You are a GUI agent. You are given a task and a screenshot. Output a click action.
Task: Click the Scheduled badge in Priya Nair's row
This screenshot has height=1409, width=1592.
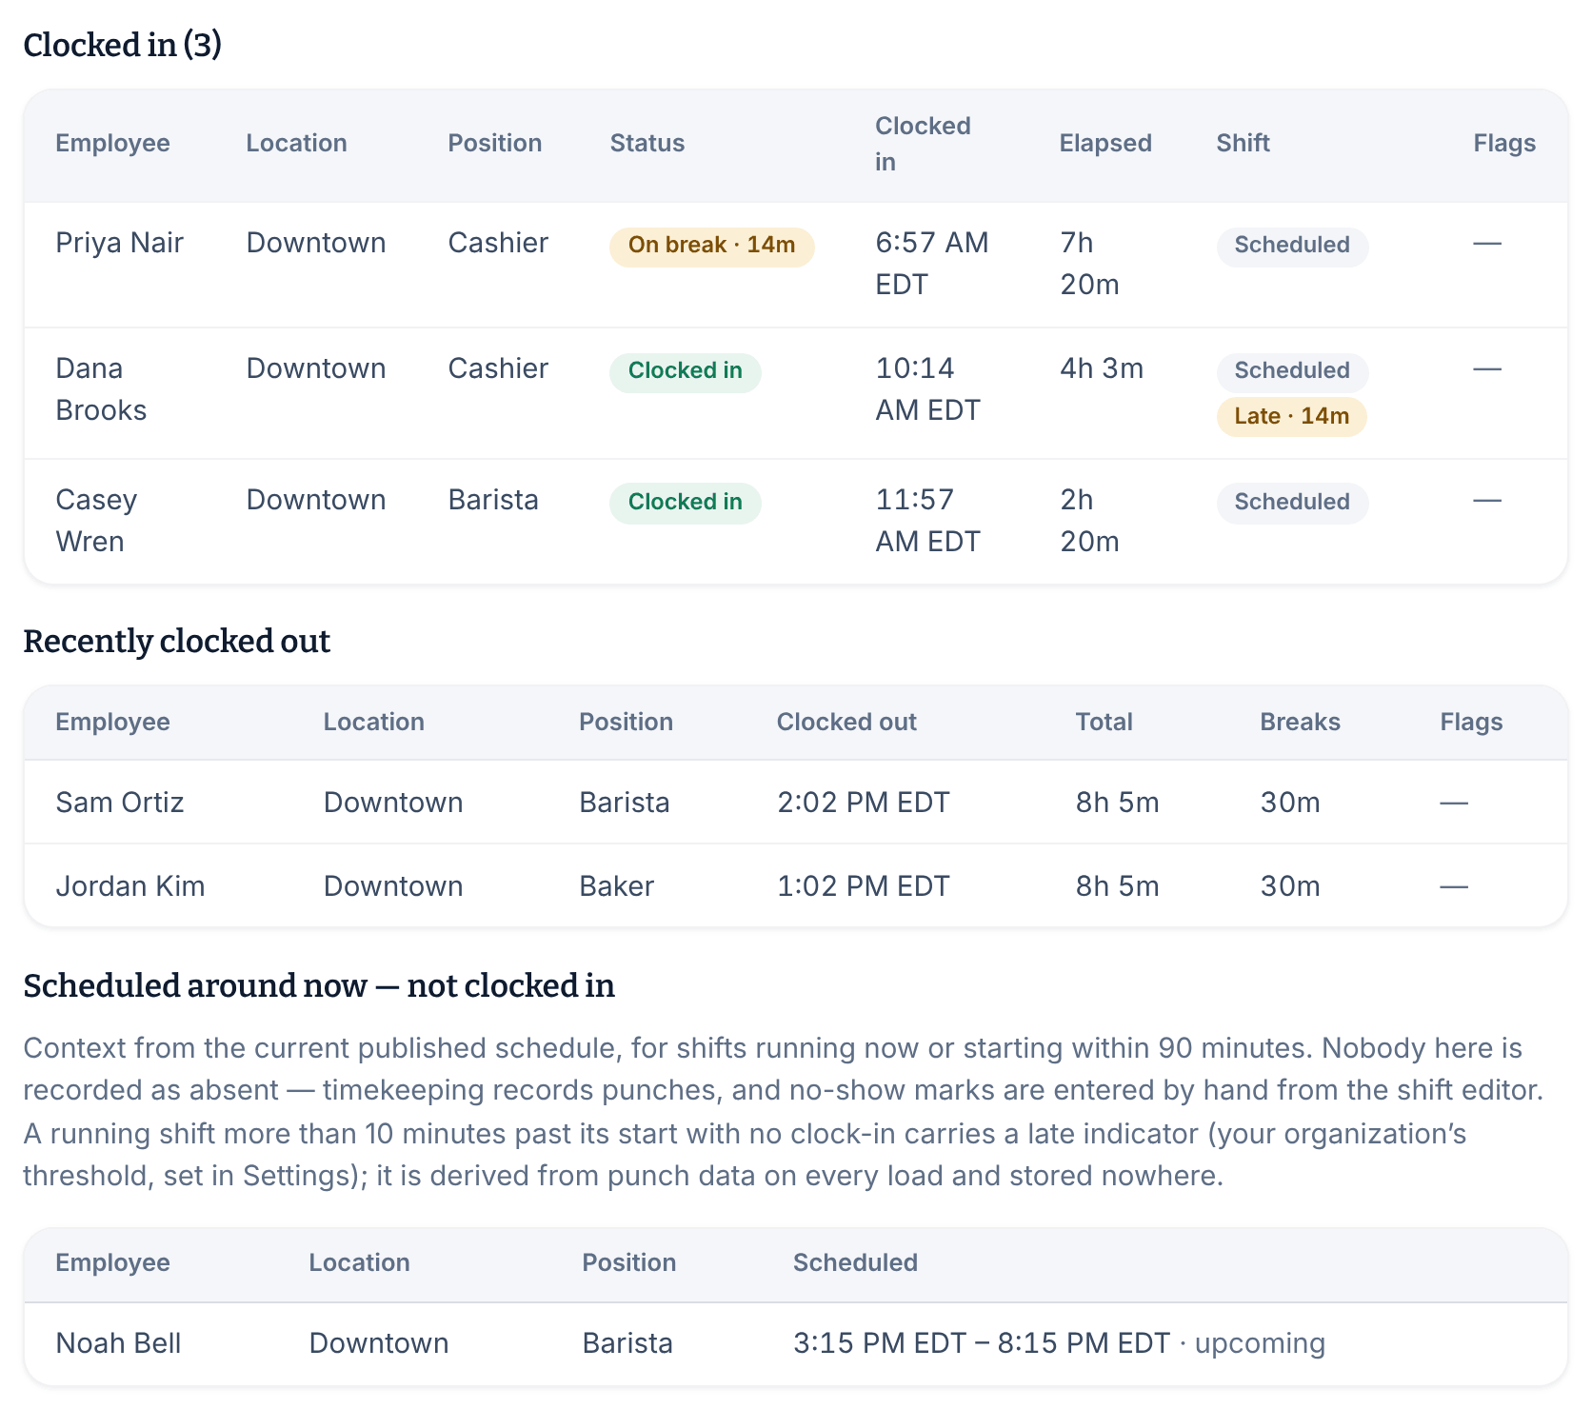(1292, 246)
